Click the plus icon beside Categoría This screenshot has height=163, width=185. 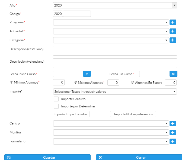[x=173, y=40]
